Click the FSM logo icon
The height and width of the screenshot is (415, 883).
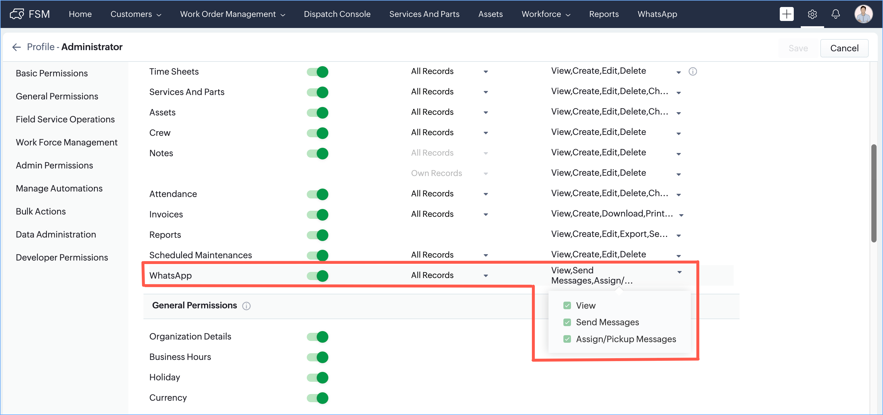coord(17,14)
